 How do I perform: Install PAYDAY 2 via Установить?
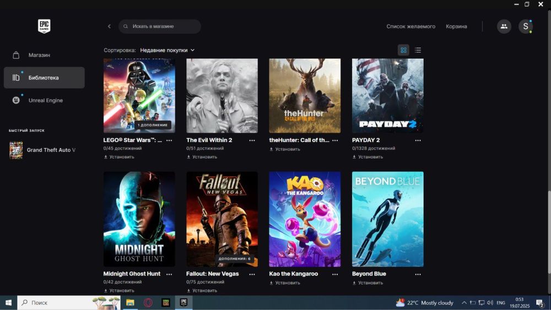point(368,157)
